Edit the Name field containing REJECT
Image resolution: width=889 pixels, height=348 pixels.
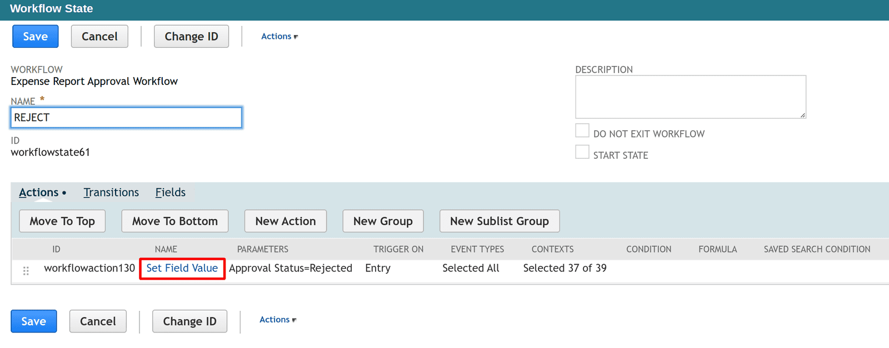[126, 118]
